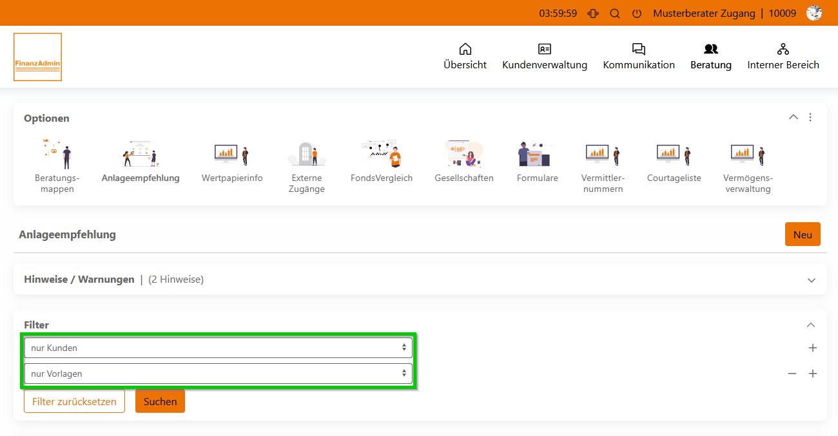Open the Courtageliste icon

click(674, 155)
